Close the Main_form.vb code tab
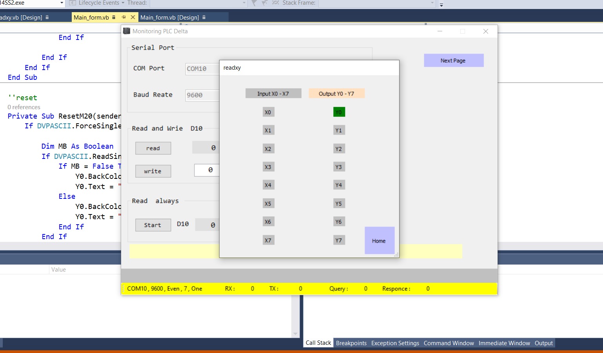 tap(133, 17)
